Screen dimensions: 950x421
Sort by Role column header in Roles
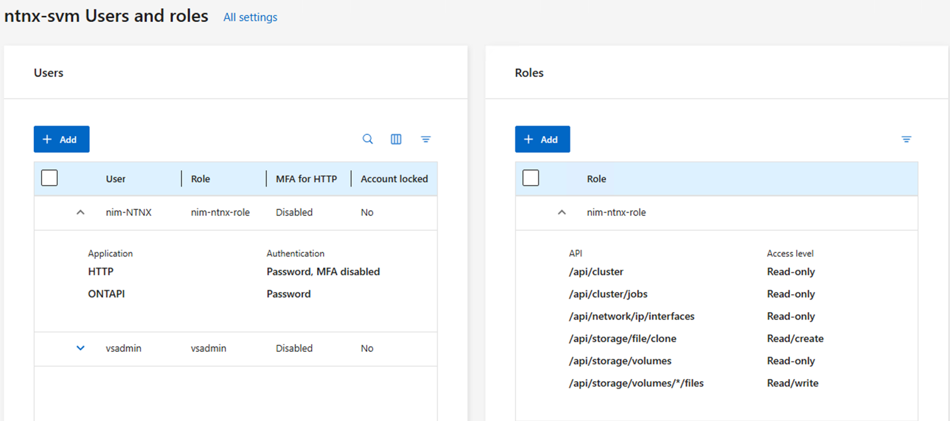pos(596,179)
